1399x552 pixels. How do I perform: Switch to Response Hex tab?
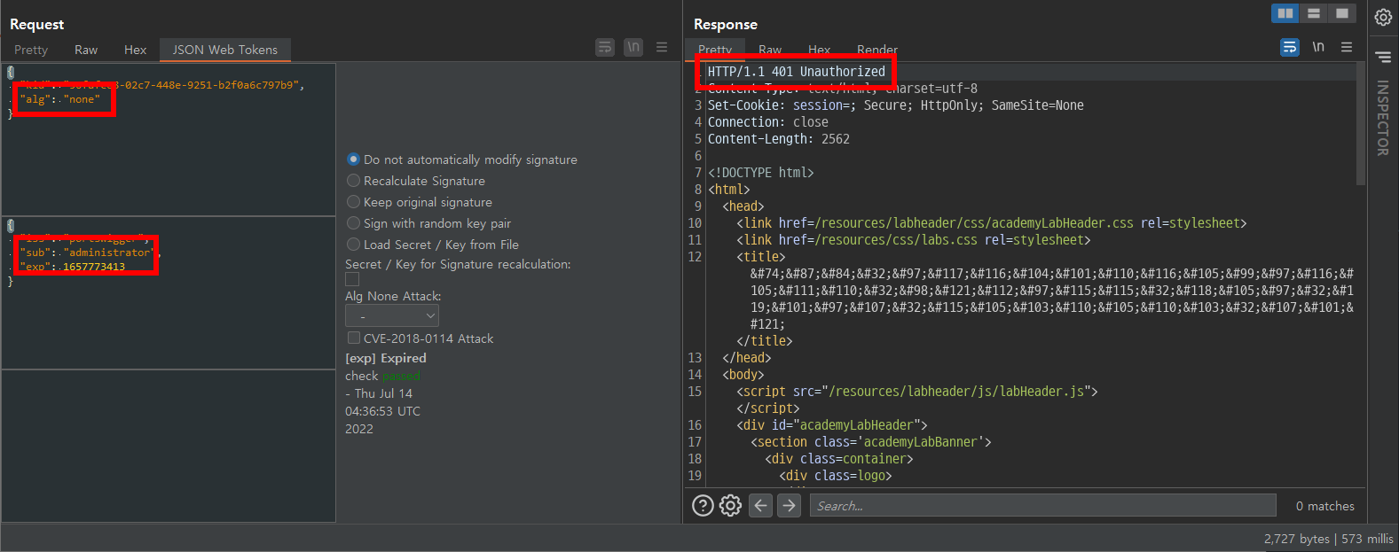[819, 50]
